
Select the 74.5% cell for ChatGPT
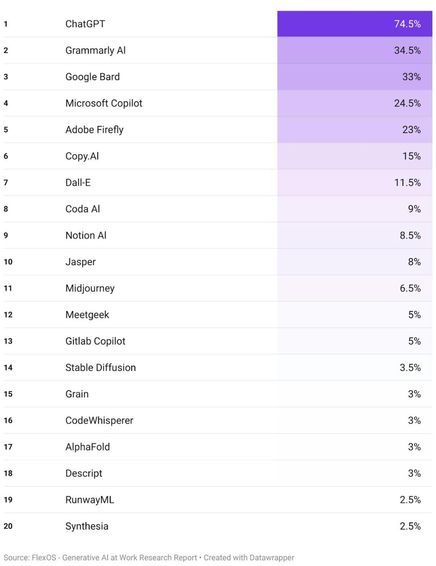[x=407, y=24]
